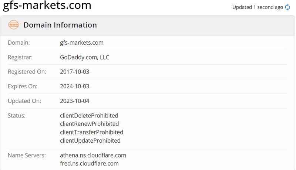Click name server fred.ns.cloudflare.com
This screenshot has width=296, height=170.
coord(89,163)
